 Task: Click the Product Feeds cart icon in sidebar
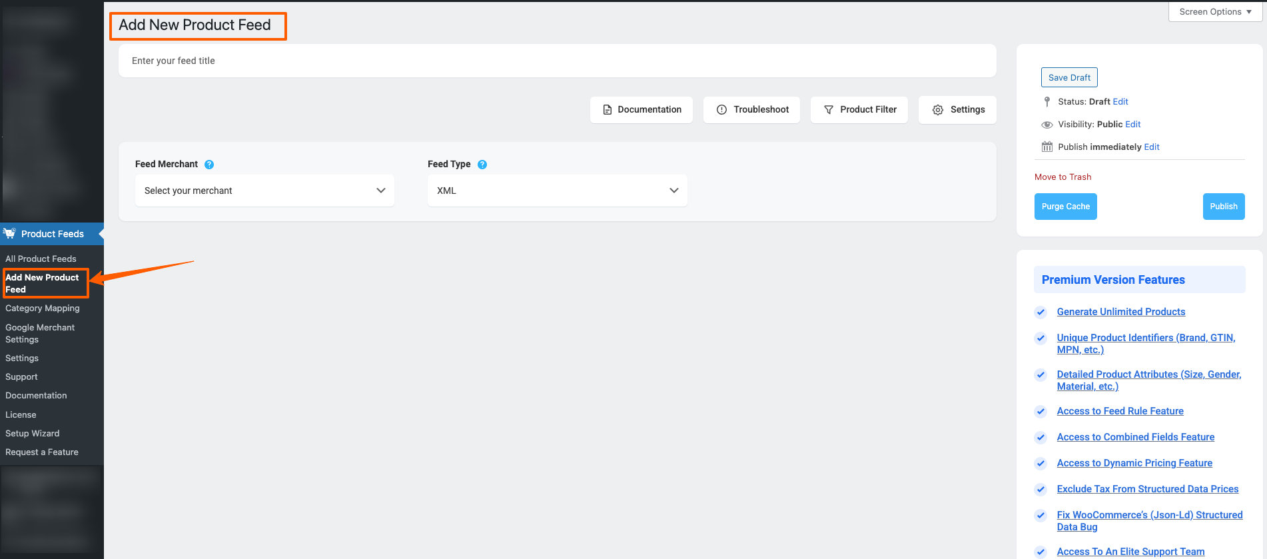pos(9,234)
